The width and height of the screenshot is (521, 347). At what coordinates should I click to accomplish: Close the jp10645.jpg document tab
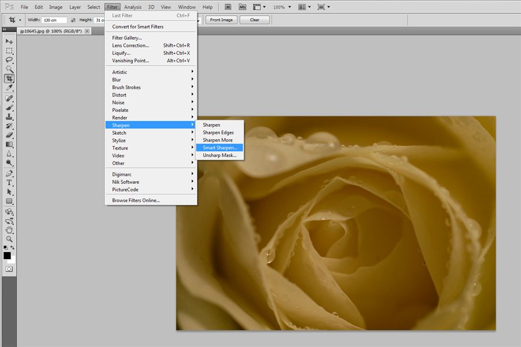(x=87, y=31)
